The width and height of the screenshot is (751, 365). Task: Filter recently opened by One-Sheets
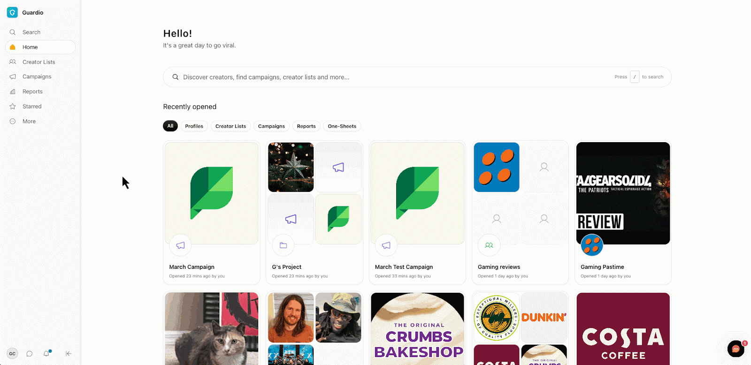click(x=342, y=126)
